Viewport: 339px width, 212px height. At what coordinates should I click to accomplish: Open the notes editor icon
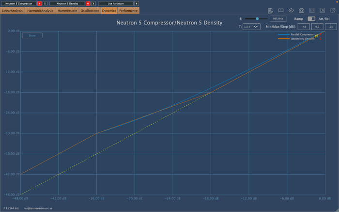click(x=270, y=10)
